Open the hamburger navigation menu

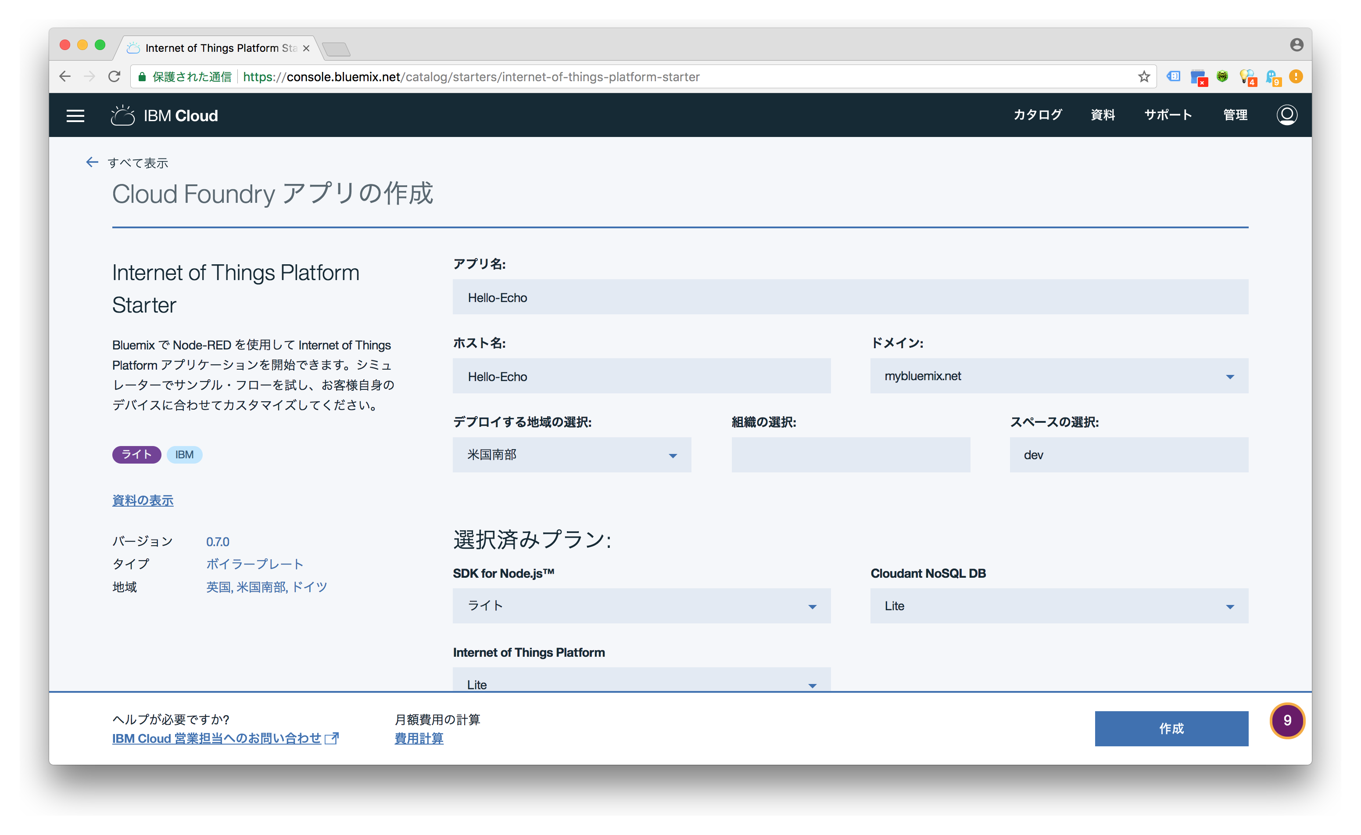pyautogui.click(x=75, y=115)
